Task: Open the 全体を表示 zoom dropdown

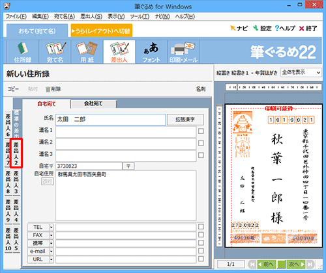Action: coord(301,72)
